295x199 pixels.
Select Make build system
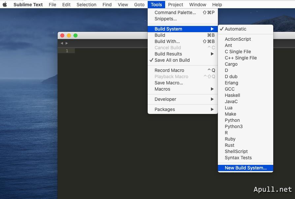pyautogui.click(x=246, y=114)
